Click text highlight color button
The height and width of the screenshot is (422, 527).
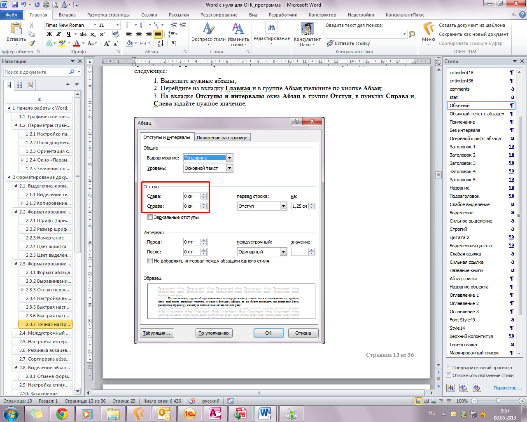click(x=62, y=43)
